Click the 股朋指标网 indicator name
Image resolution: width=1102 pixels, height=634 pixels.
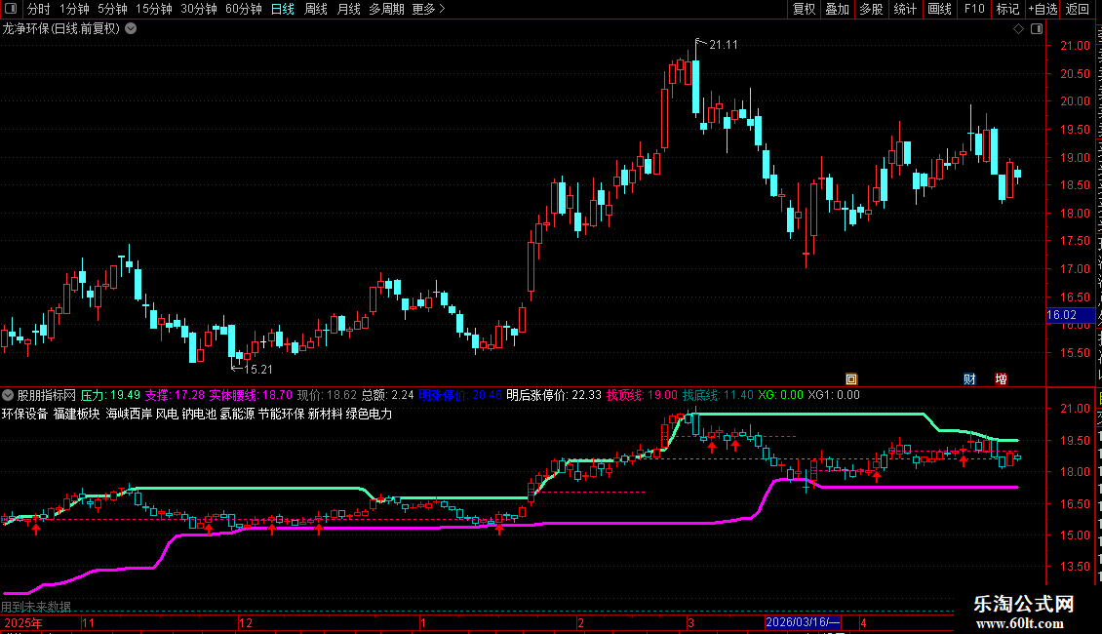tap(47, 395)
